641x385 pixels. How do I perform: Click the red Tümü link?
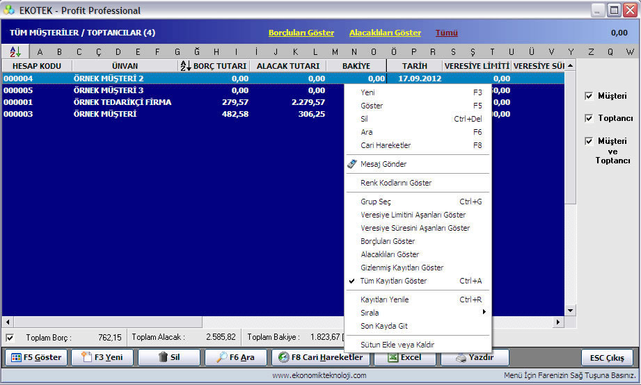pyautogui.click(x=446, y=33)
